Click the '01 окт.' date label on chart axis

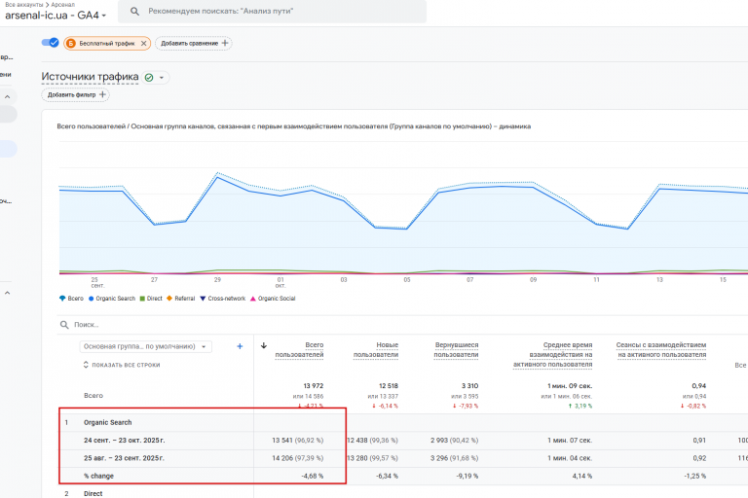(x=280, y=283)
